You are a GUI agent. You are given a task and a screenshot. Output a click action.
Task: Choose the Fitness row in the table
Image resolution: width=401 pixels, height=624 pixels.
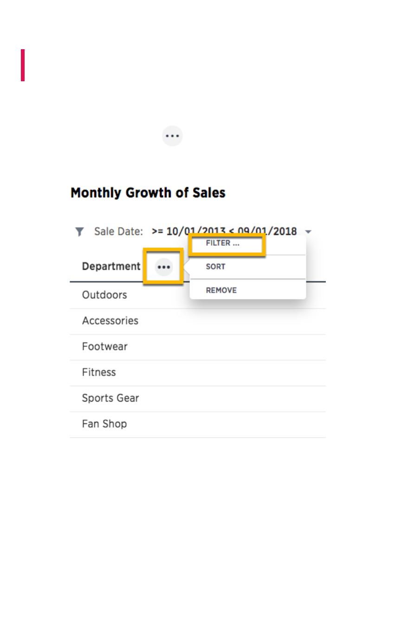pyautogui.click(x=99, y=372)
